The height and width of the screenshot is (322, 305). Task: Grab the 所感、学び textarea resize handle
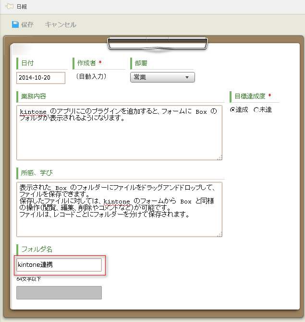coord(220,234)
